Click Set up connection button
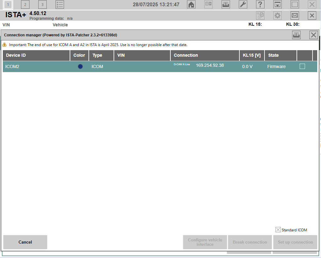321x258 pixels. pos(295,242)
